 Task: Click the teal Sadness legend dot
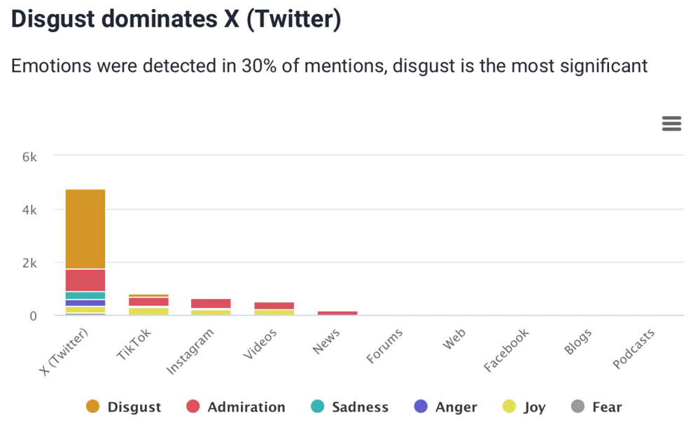(317, 407)
